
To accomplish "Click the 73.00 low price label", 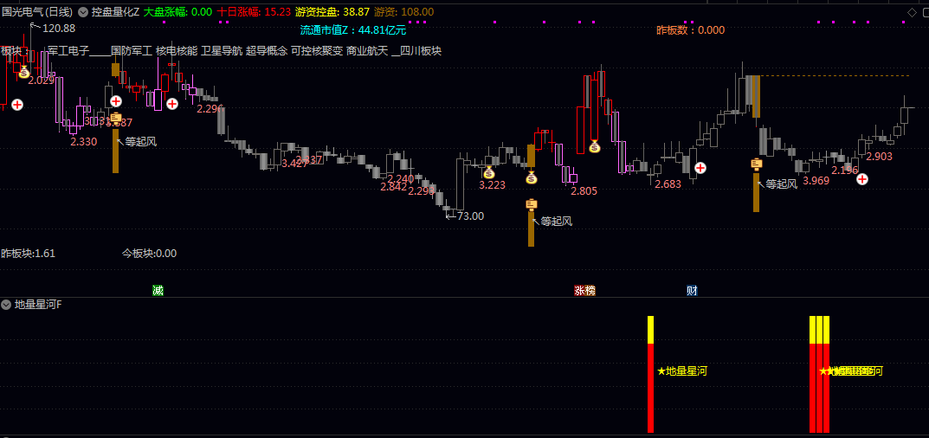I will pos(470,216).
